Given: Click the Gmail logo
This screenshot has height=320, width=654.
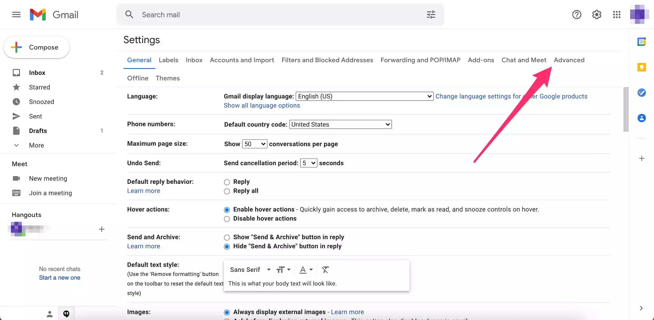Looking at the screenshot, I should (54, 15).
